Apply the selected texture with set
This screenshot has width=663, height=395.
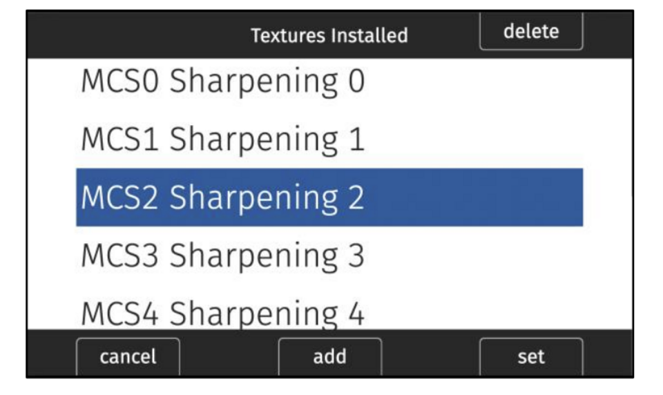530,356
